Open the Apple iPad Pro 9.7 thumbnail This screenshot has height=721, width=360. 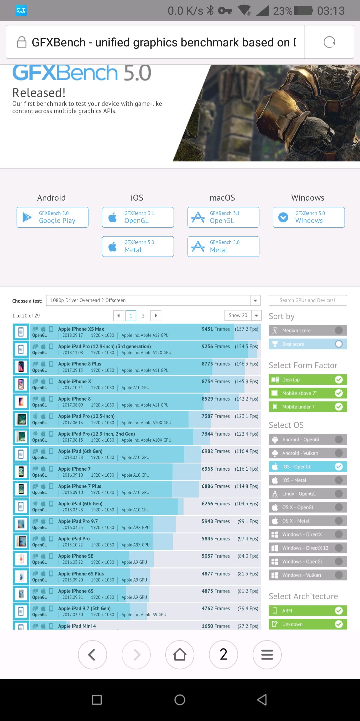(x=21, y=524)
